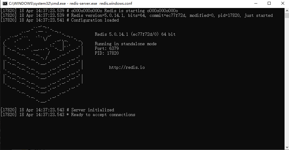Maximize the redis-server console window
The height and width of the screenshot is (150, 289).
[269, 4]
